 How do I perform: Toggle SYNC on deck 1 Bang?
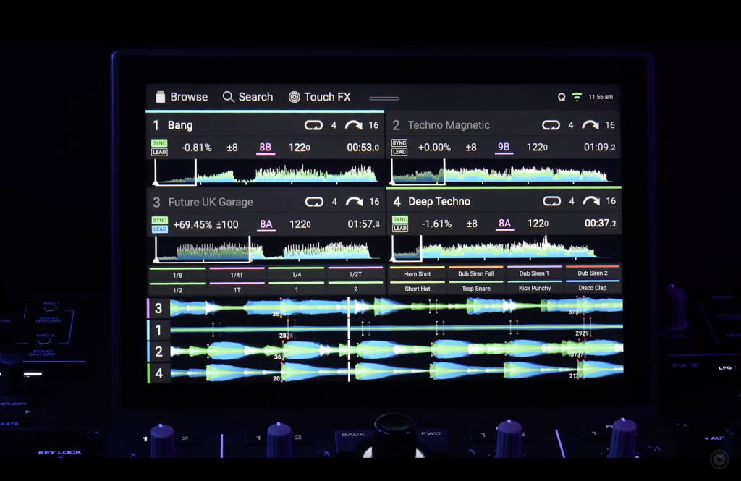coord(159,143)
